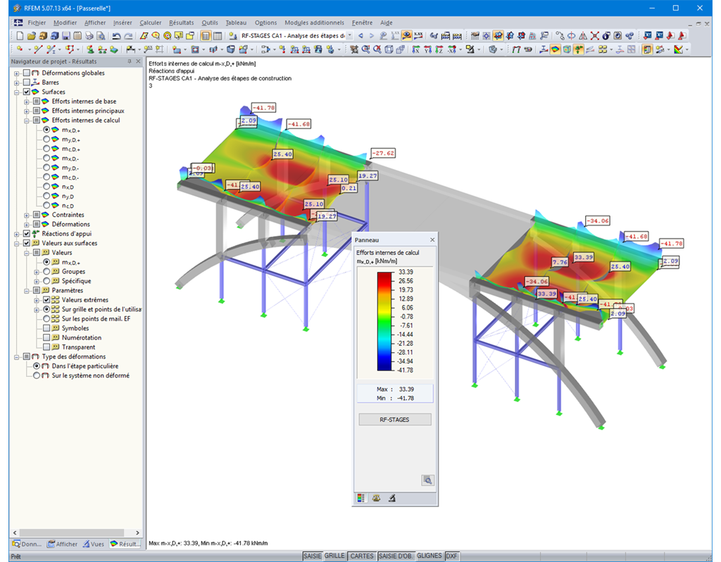Click the zoom window magnifier icon
The height and width of the screenshot is (562, 721).
point(365,49)
